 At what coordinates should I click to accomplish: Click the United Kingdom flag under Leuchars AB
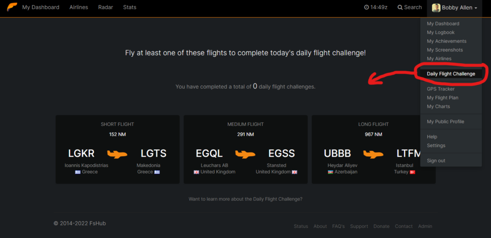pyautogui.click(x=196, y=172)
